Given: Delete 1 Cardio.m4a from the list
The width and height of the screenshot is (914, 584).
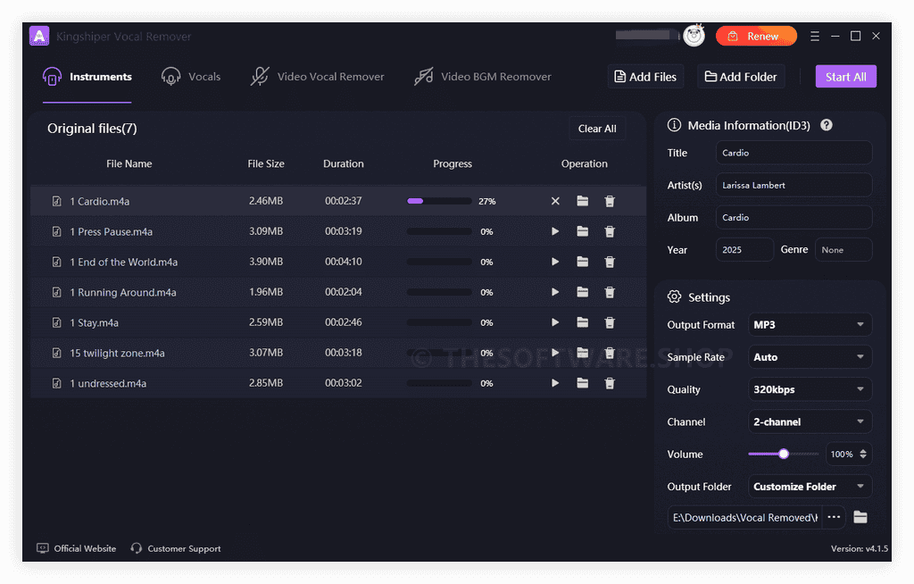Looking at the screenshot, I should pyautogui.click(x=610, y=201).
